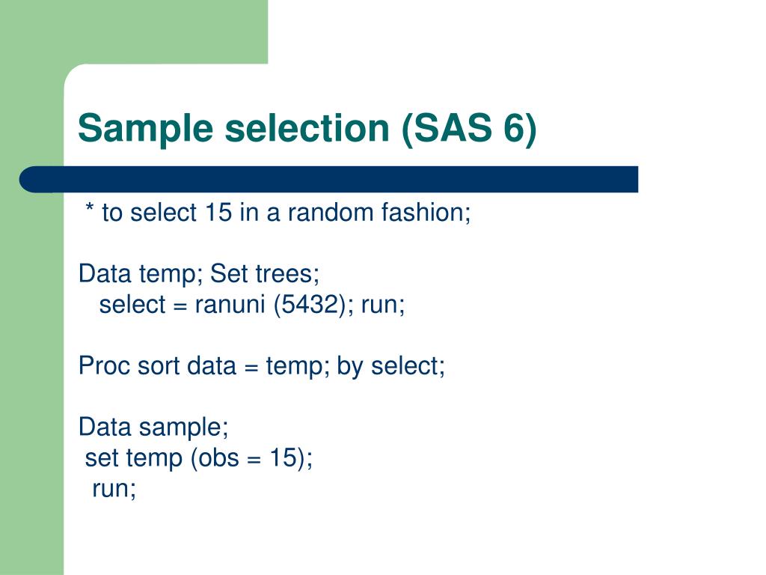Image resolution: width=766 pixels, height=575 pixels.
Task: Click the 'set temp (obs = 15);' line
Action: point(199,458)
